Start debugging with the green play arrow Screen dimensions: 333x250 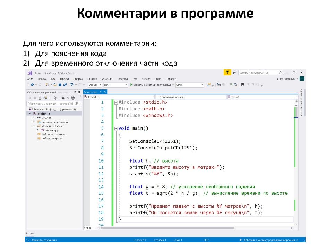(131, 85)
